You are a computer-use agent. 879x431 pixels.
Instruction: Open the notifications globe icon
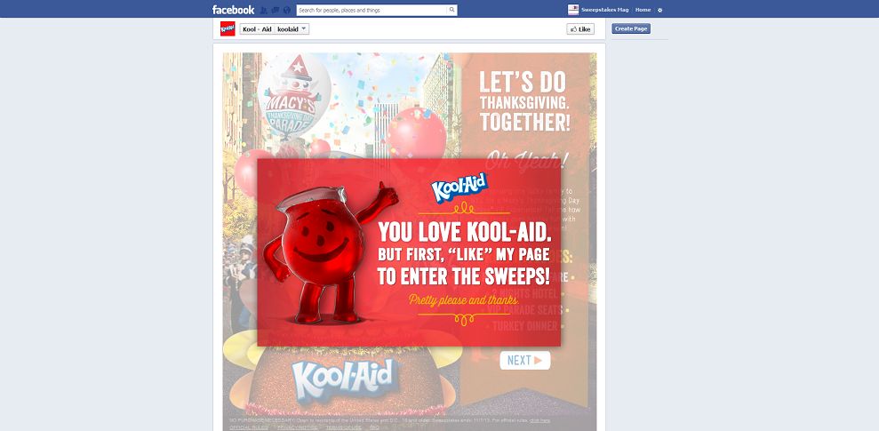[x=287, y=10]
